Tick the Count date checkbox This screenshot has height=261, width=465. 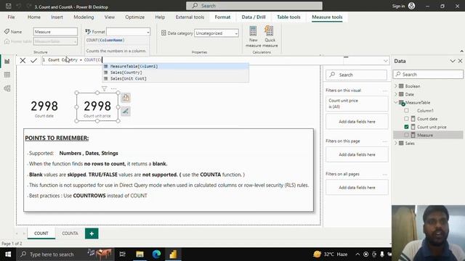click(406, 119)
